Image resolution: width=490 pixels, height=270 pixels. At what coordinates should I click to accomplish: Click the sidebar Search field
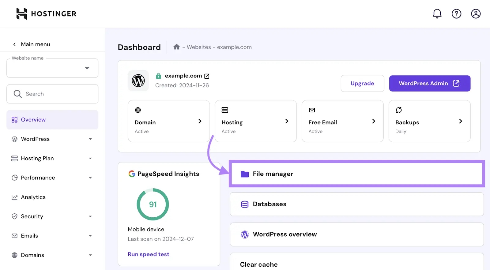(x=52, y=94)
